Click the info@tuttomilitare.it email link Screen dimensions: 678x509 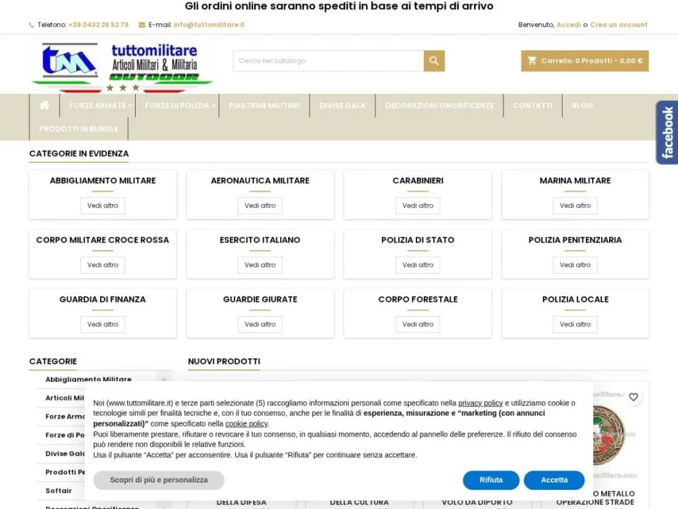[209, 25]
